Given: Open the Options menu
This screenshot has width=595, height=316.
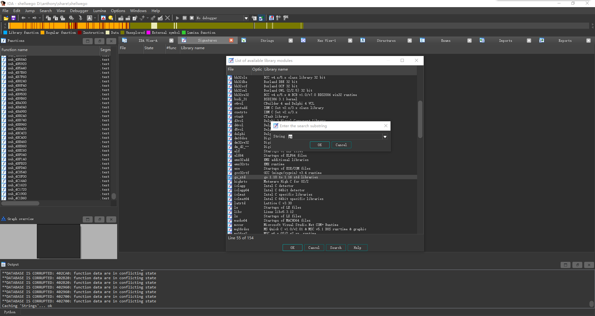Looking at the screenshot, I should pos(118,11).
